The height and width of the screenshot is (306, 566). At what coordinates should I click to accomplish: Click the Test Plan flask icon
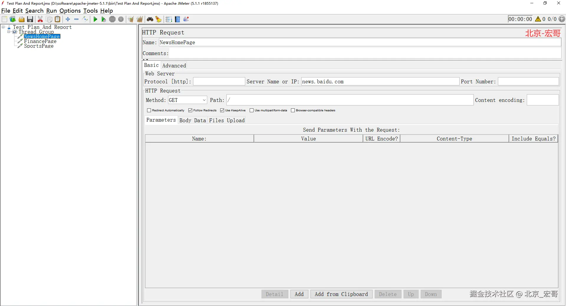click(x=9, y=27)
